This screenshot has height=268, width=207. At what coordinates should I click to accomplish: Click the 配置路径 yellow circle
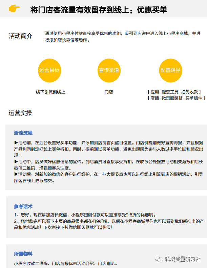(170, 70)
